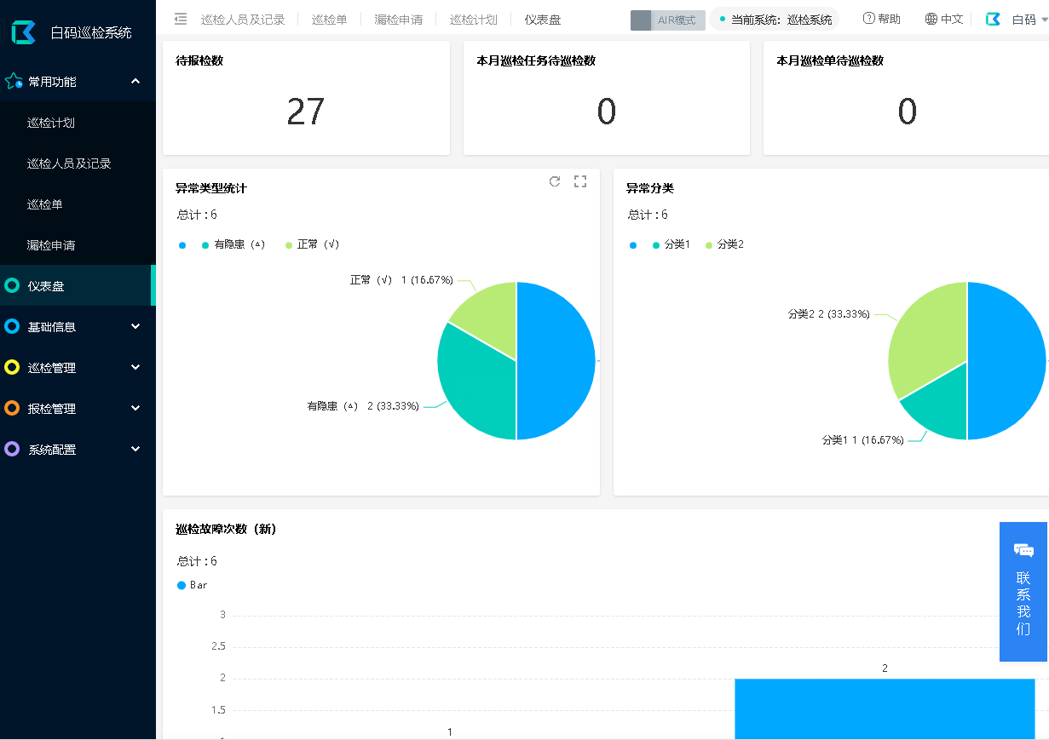
Task: Click the blue bar labeled 2
Action: click(885, 708)
